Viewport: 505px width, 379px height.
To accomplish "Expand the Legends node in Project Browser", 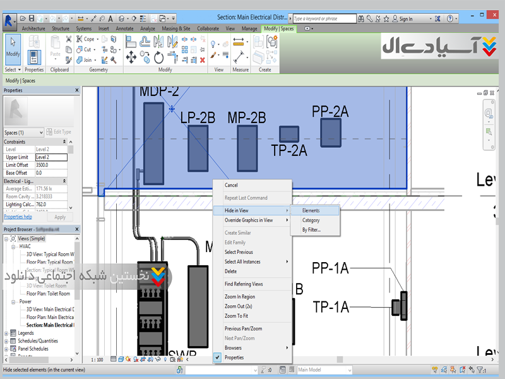I will [7, 333].
